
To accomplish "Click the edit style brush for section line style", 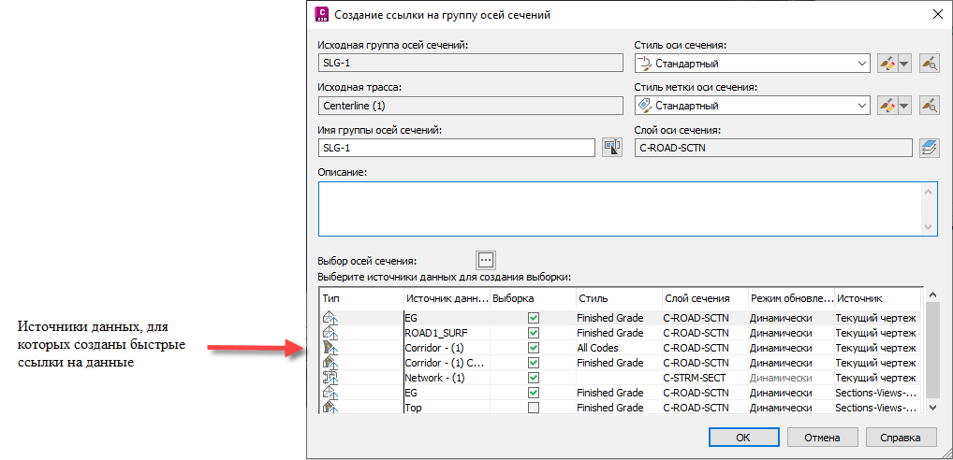I will (x=887, y=64).
